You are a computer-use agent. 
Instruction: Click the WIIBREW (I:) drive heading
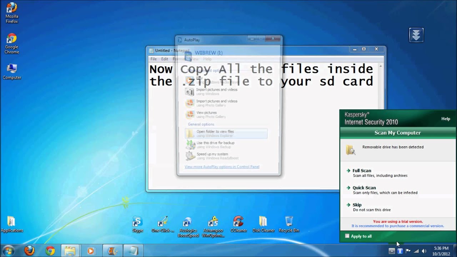[x=209, y=53]
